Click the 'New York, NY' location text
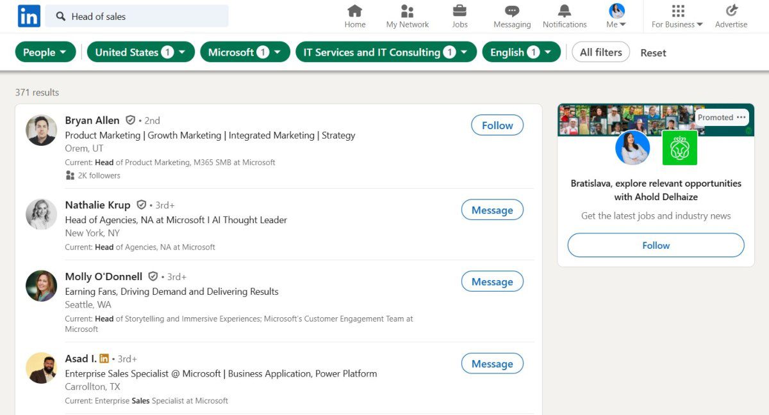769x415 pixels. [x=92, y=233]
